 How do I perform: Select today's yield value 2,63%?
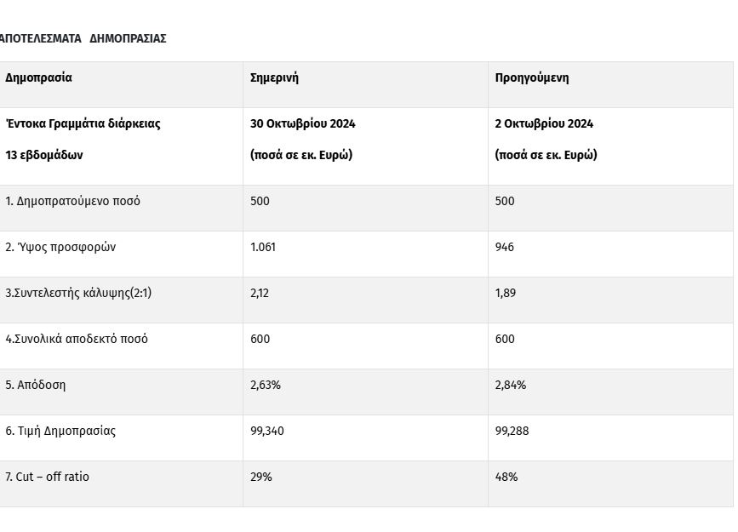(266, 385)
